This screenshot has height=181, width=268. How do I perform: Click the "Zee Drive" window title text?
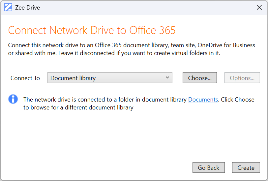pyautogui.click(x=27, y=7)
